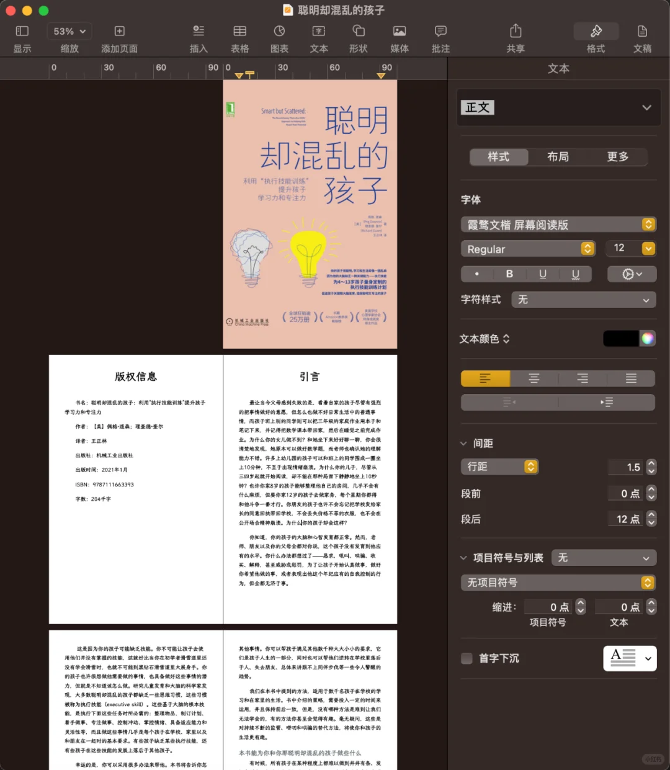Adjust the 段后 12 点 stepper

pyautogui.click(x=651, y=519)
